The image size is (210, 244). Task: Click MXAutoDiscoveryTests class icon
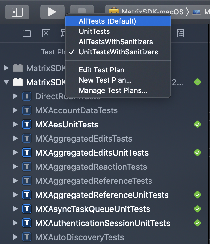tap(27, 237)
